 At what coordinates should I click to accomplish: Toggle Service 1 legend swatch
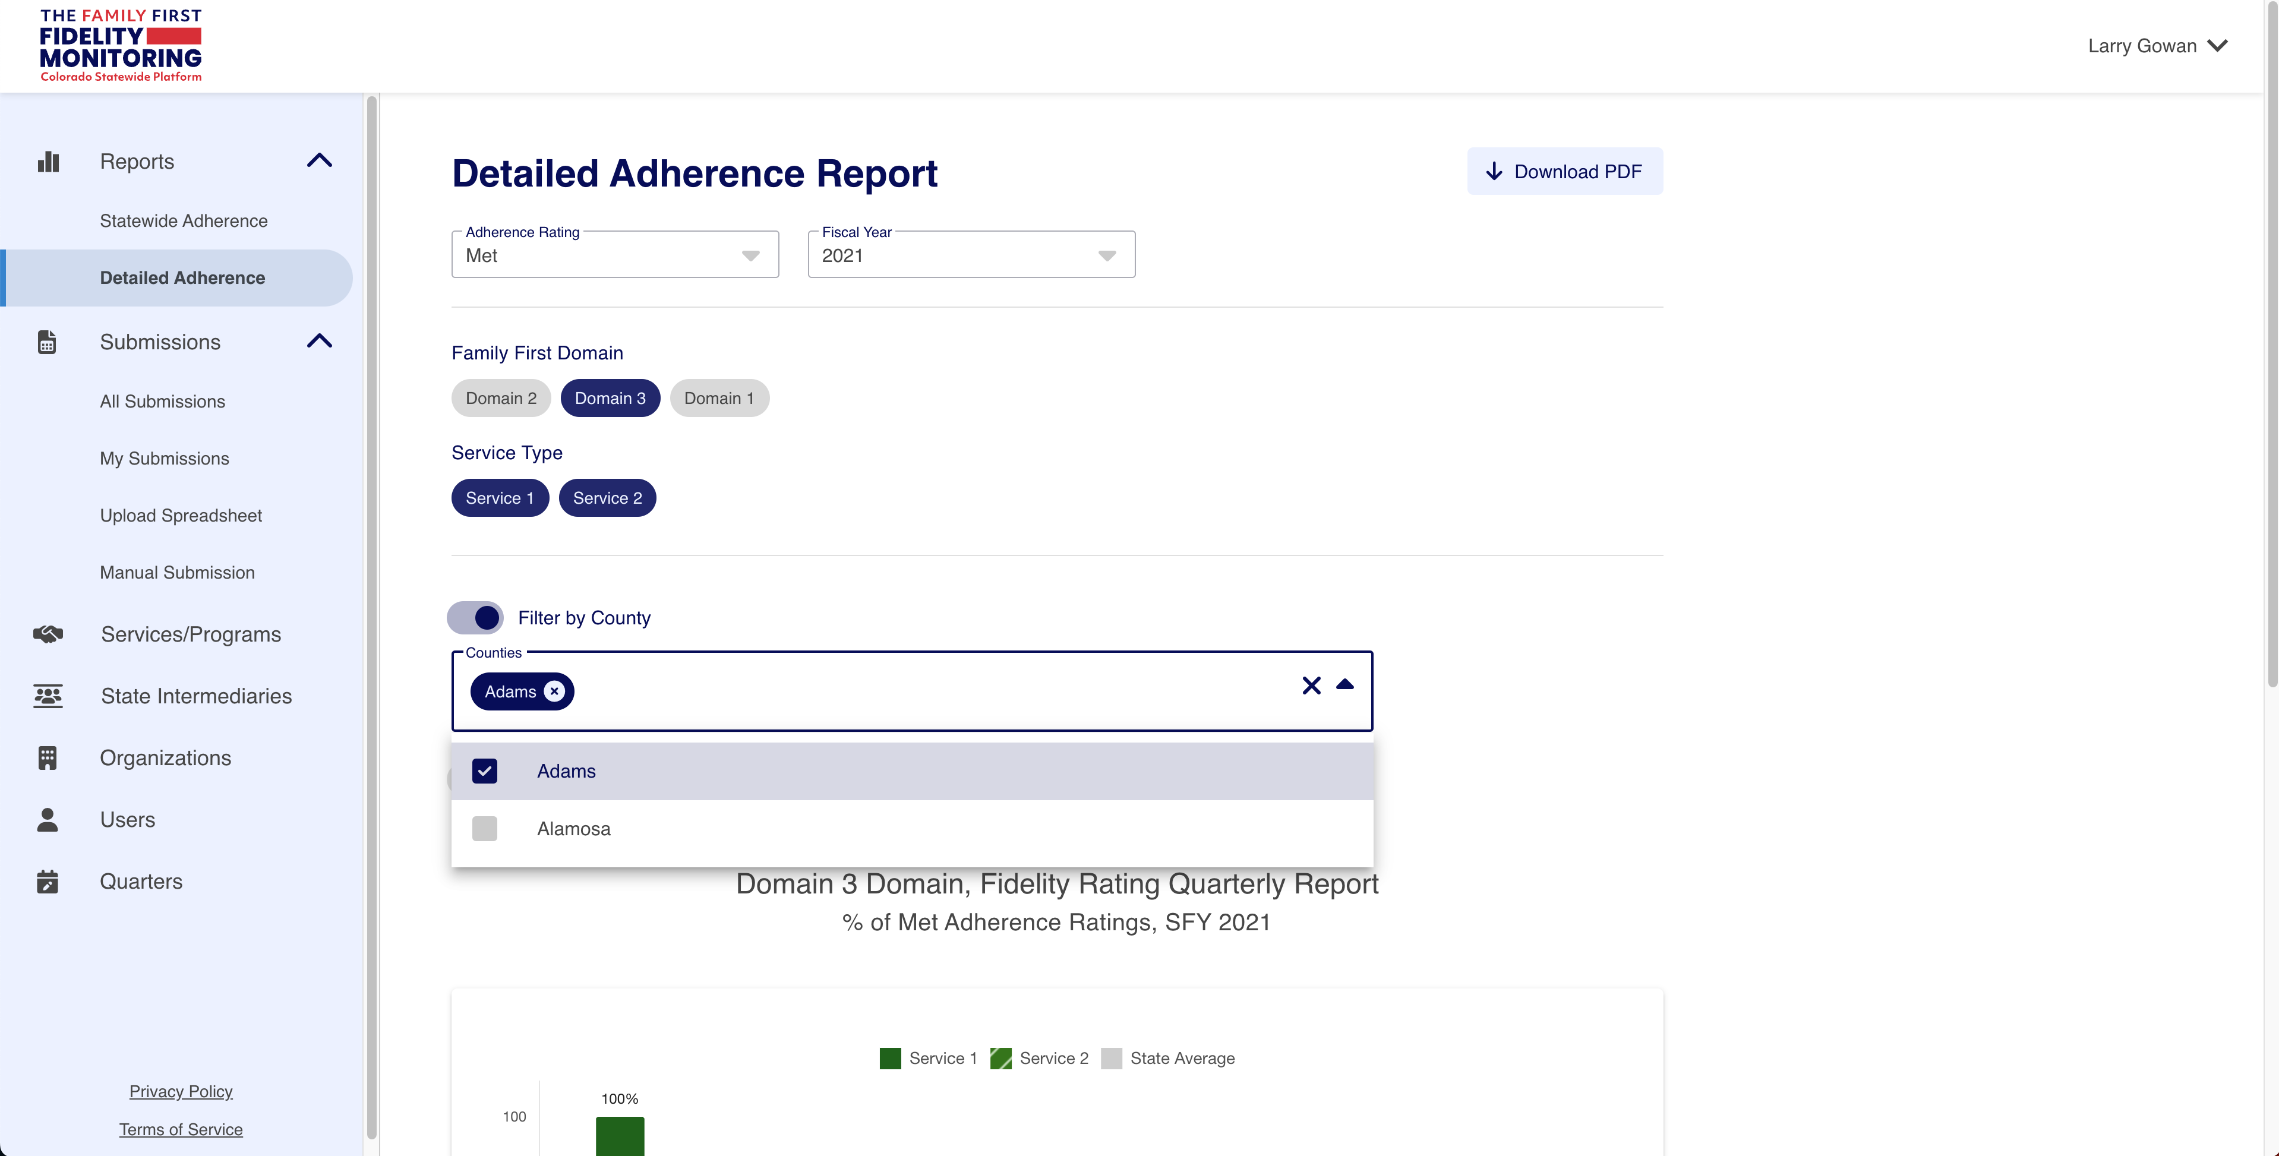click(x=890, y=1059)
